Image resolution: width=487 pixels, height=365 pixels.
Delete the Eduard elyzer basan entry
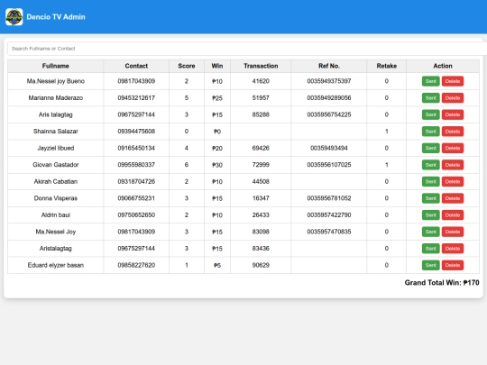point(453,265)
